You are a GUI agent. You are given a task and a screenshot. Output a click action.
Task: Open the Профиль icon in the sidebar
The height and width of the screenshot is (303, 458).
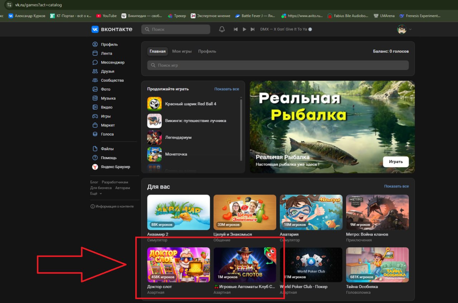[x=95, y=45]
